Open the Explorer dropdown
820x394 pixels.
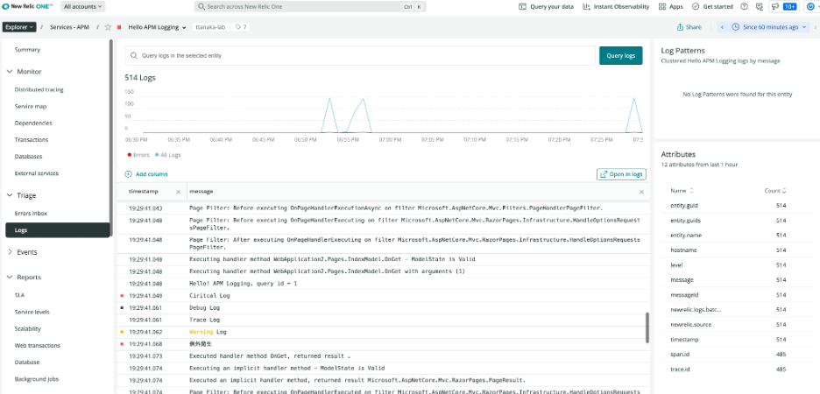(x=19, y=27)
